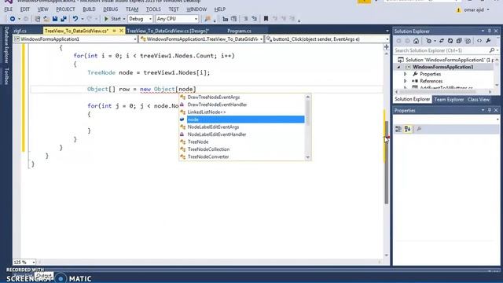Expand the References node in Solution Explorer
The width and height of the screenshot is (503, 283).
point(405,81)
